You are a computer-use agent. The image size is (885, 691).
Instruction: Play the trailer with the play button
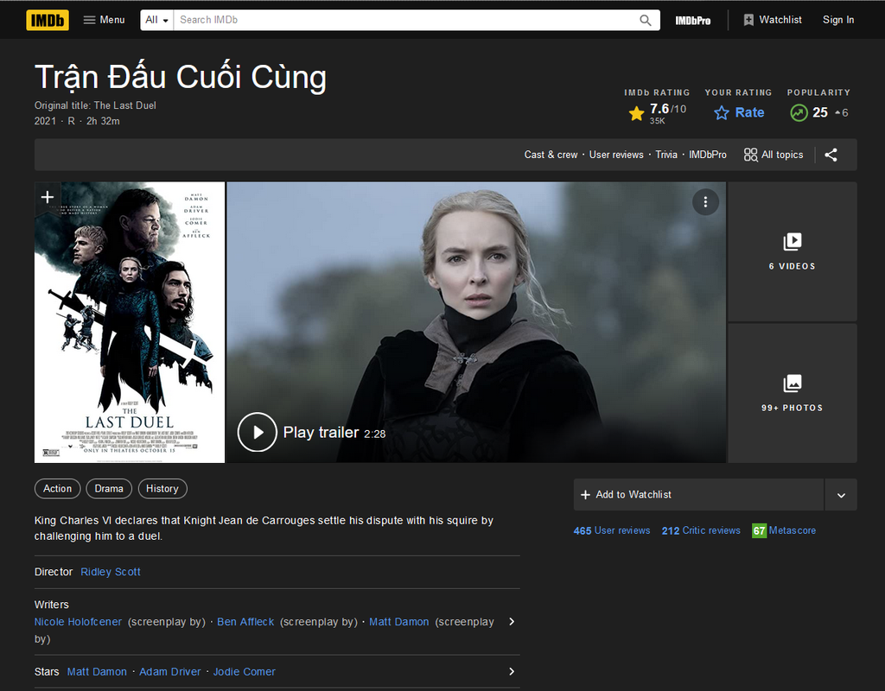point(257,432)
